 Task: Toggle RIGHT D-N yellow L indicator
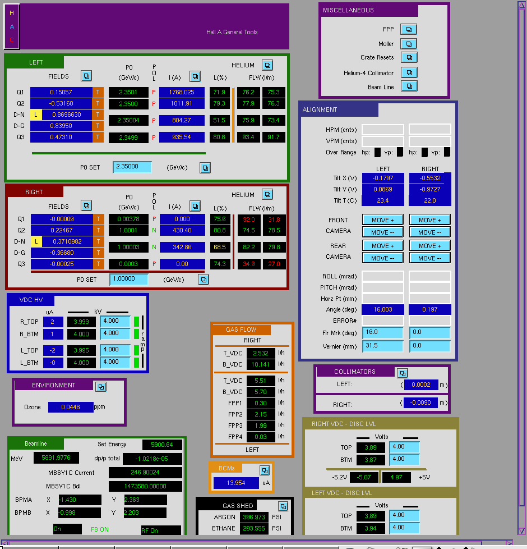point(36,241)
